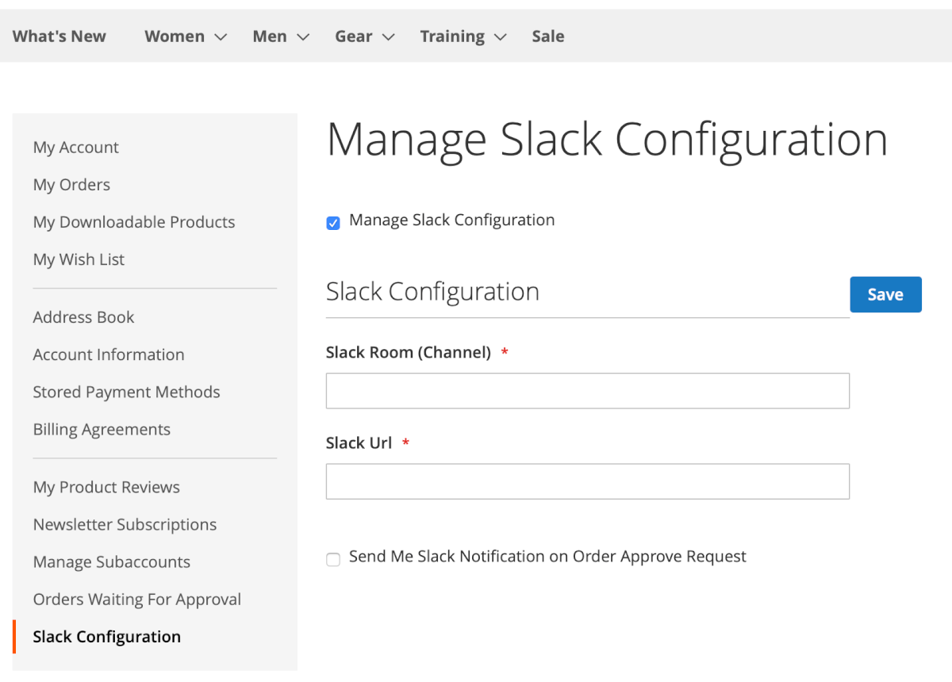Open Newsletter Subscriptions in sidebar
Viewport: 952px width, 682px height.
coord(125,525)
